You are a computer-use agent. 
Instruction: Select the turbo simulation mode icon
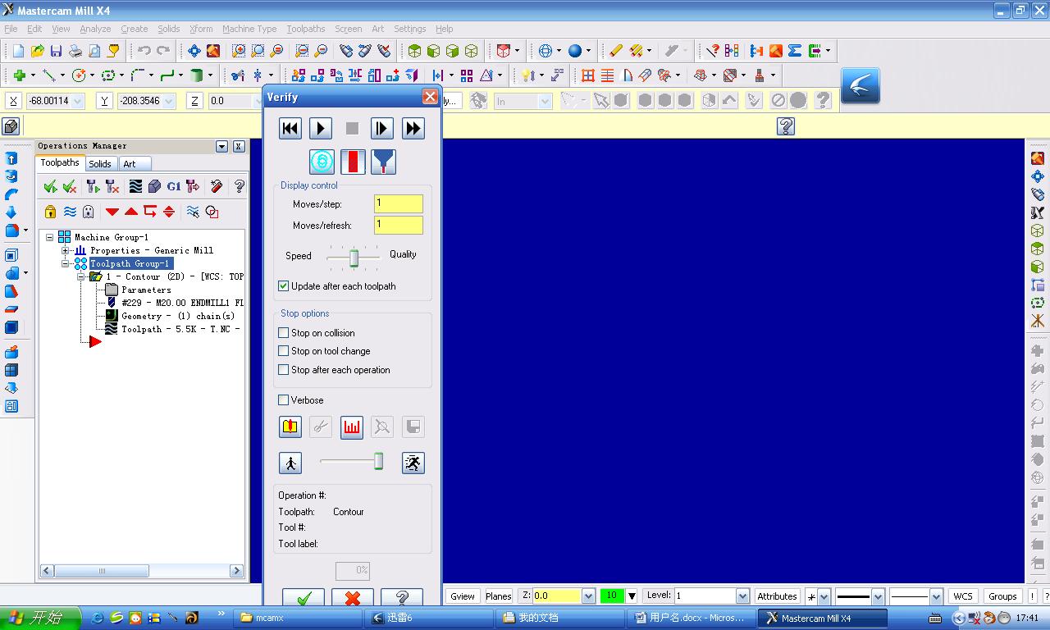coord(322,162)
